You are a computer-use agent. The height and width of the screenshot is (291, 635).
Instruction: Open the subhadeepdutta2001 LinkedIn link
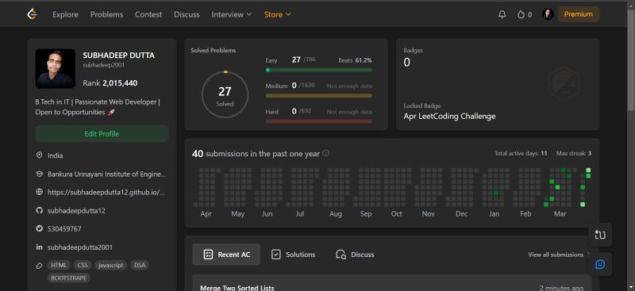(x=80, y=247)
